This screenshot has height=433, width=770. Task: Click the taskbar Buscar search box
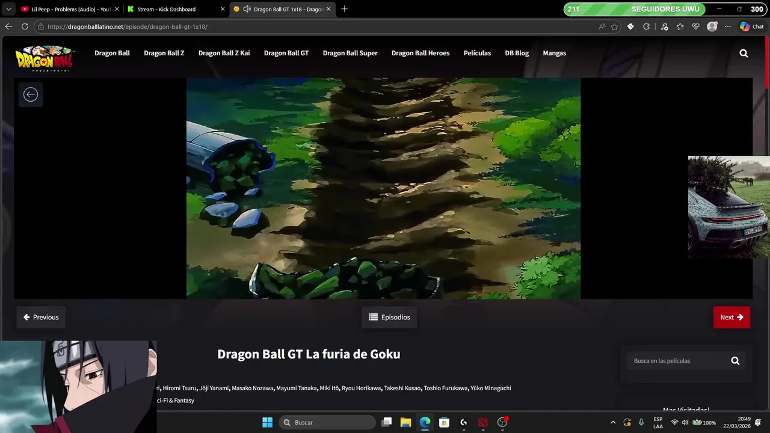[327, 422]
